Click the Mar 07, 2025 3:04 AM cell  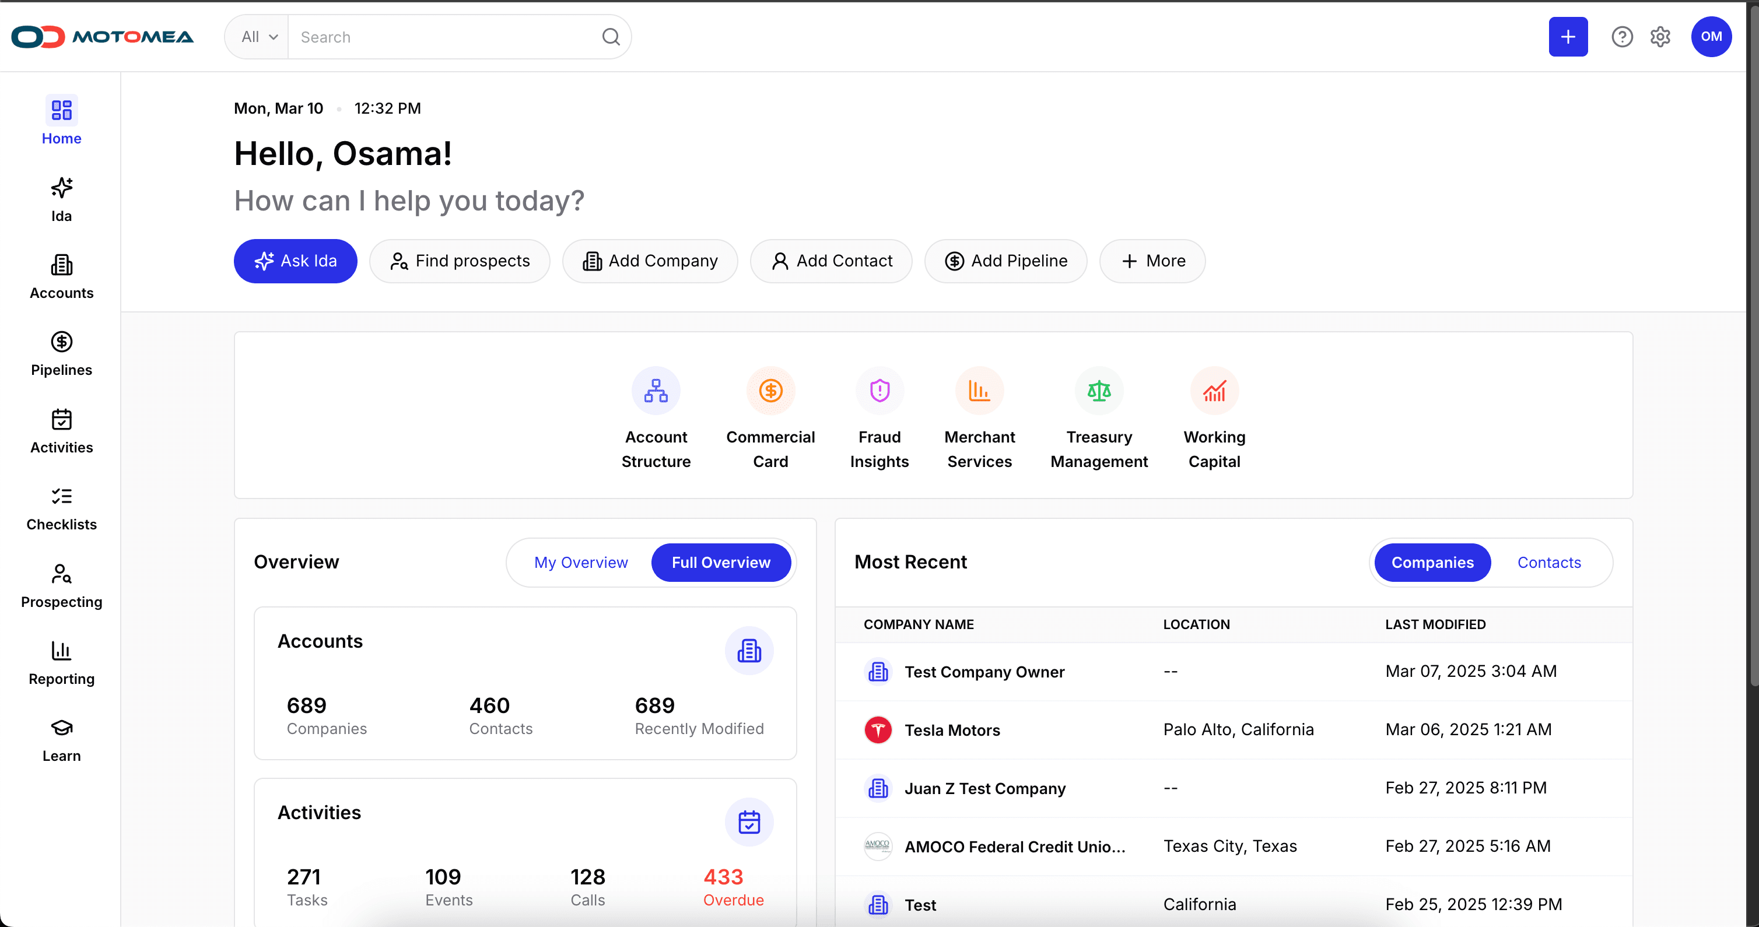(x=1471, y=671)
